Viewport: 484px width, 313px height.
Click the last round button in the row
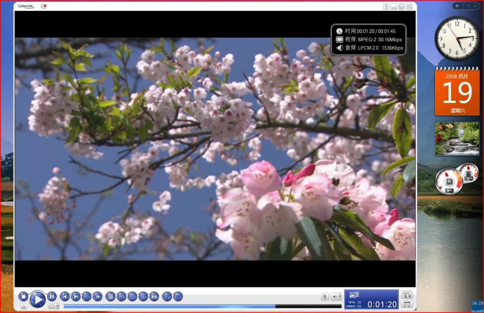pos(178,297)
